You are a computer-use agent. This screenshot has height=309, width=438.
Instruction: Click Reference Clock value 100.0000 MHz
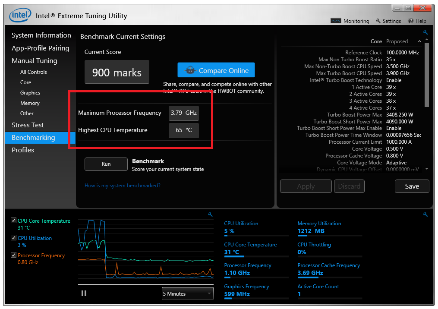pyautogui.click(x=403, y=53)
